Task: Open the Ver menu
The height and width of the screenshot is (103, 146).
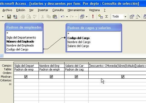Action: pyautogui.click(x=31, y=10)
